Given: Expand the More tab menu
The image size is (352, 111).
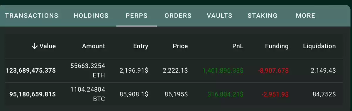Looking at the screenshot, I should pos(306,16).
